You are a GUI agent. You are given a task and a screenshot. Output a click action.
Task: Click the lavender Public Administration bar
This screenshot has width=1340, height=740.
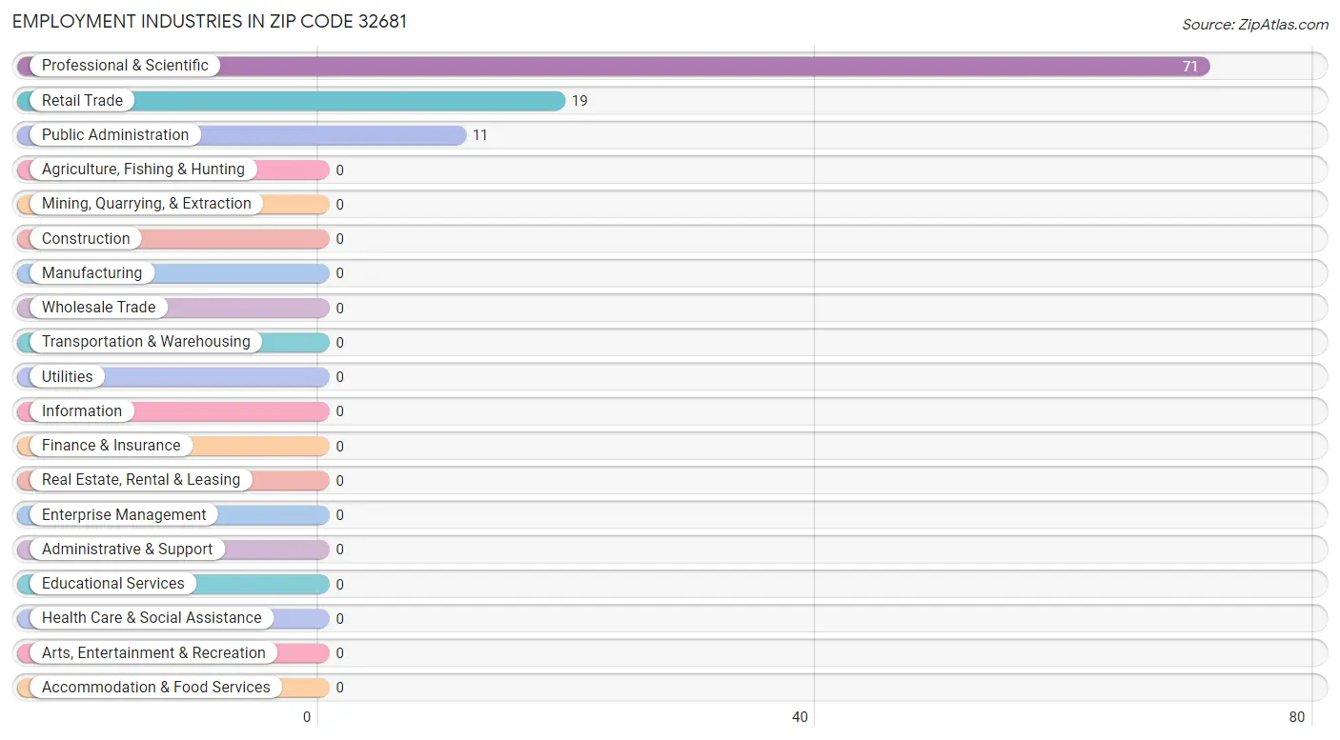tap(242, 135)
